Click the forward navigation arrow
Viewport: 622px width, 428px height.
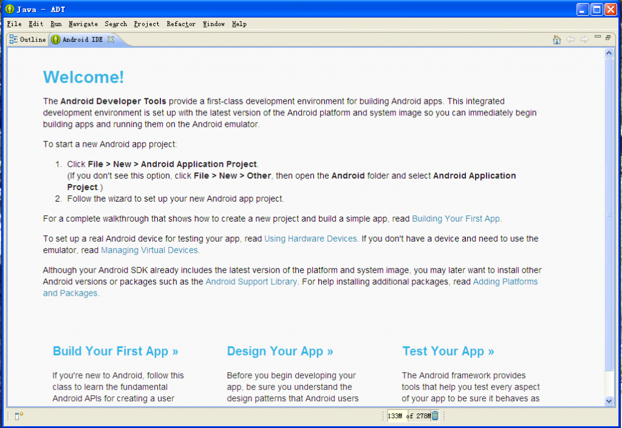coord(584,39)
